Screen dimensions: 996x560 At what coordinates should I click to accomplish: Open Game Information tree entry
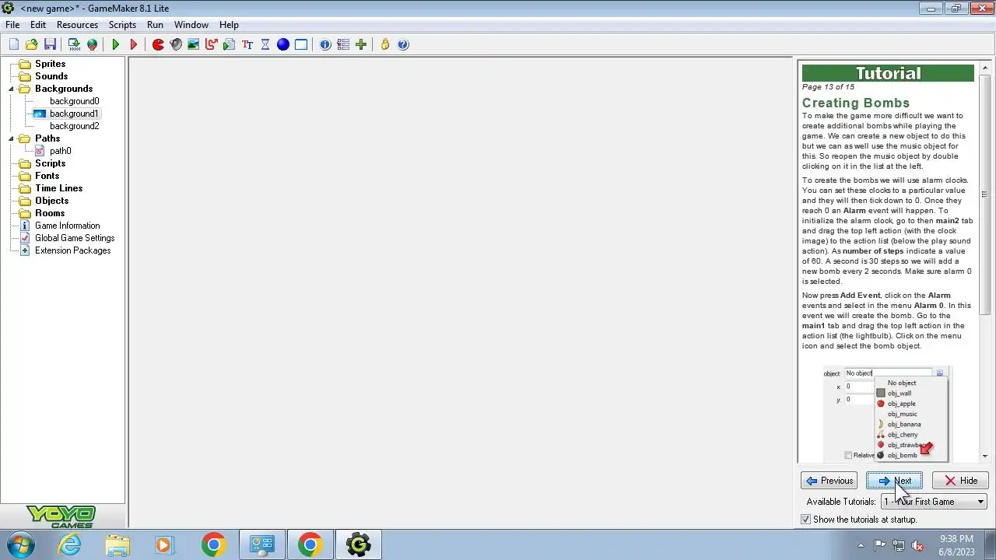tap(67, 226)
